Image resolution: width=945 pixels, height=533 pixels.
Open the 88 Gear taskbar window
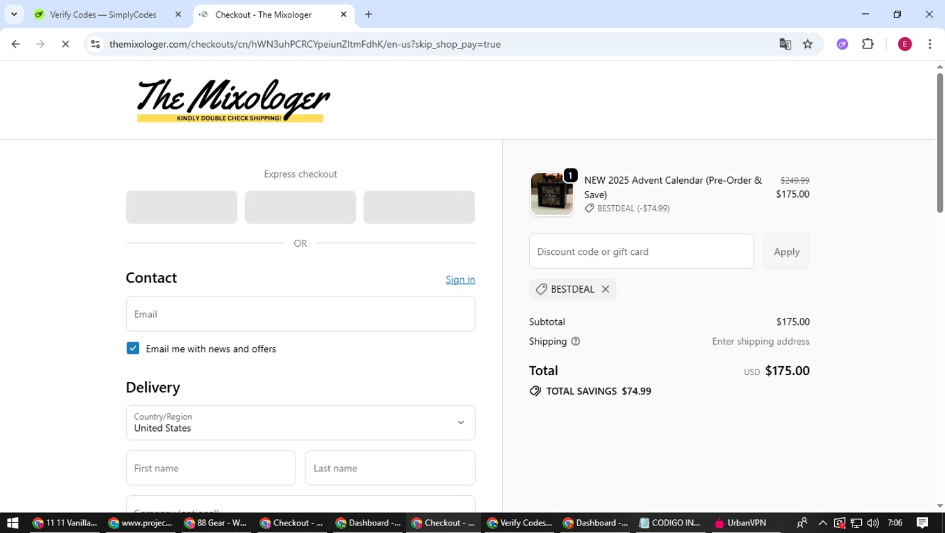[215, 523]
